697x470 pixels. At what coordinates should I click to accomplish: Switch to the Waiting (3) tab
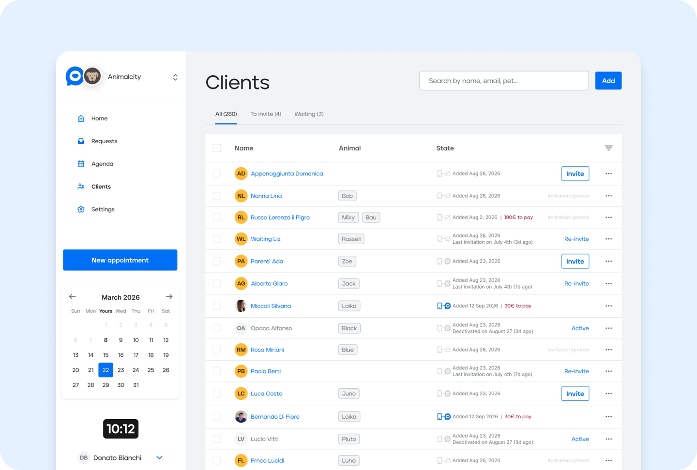[x=309, y=114]
